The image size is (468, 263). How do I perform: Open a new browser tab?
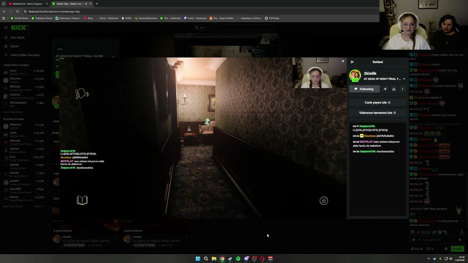[x=97, y=4]
